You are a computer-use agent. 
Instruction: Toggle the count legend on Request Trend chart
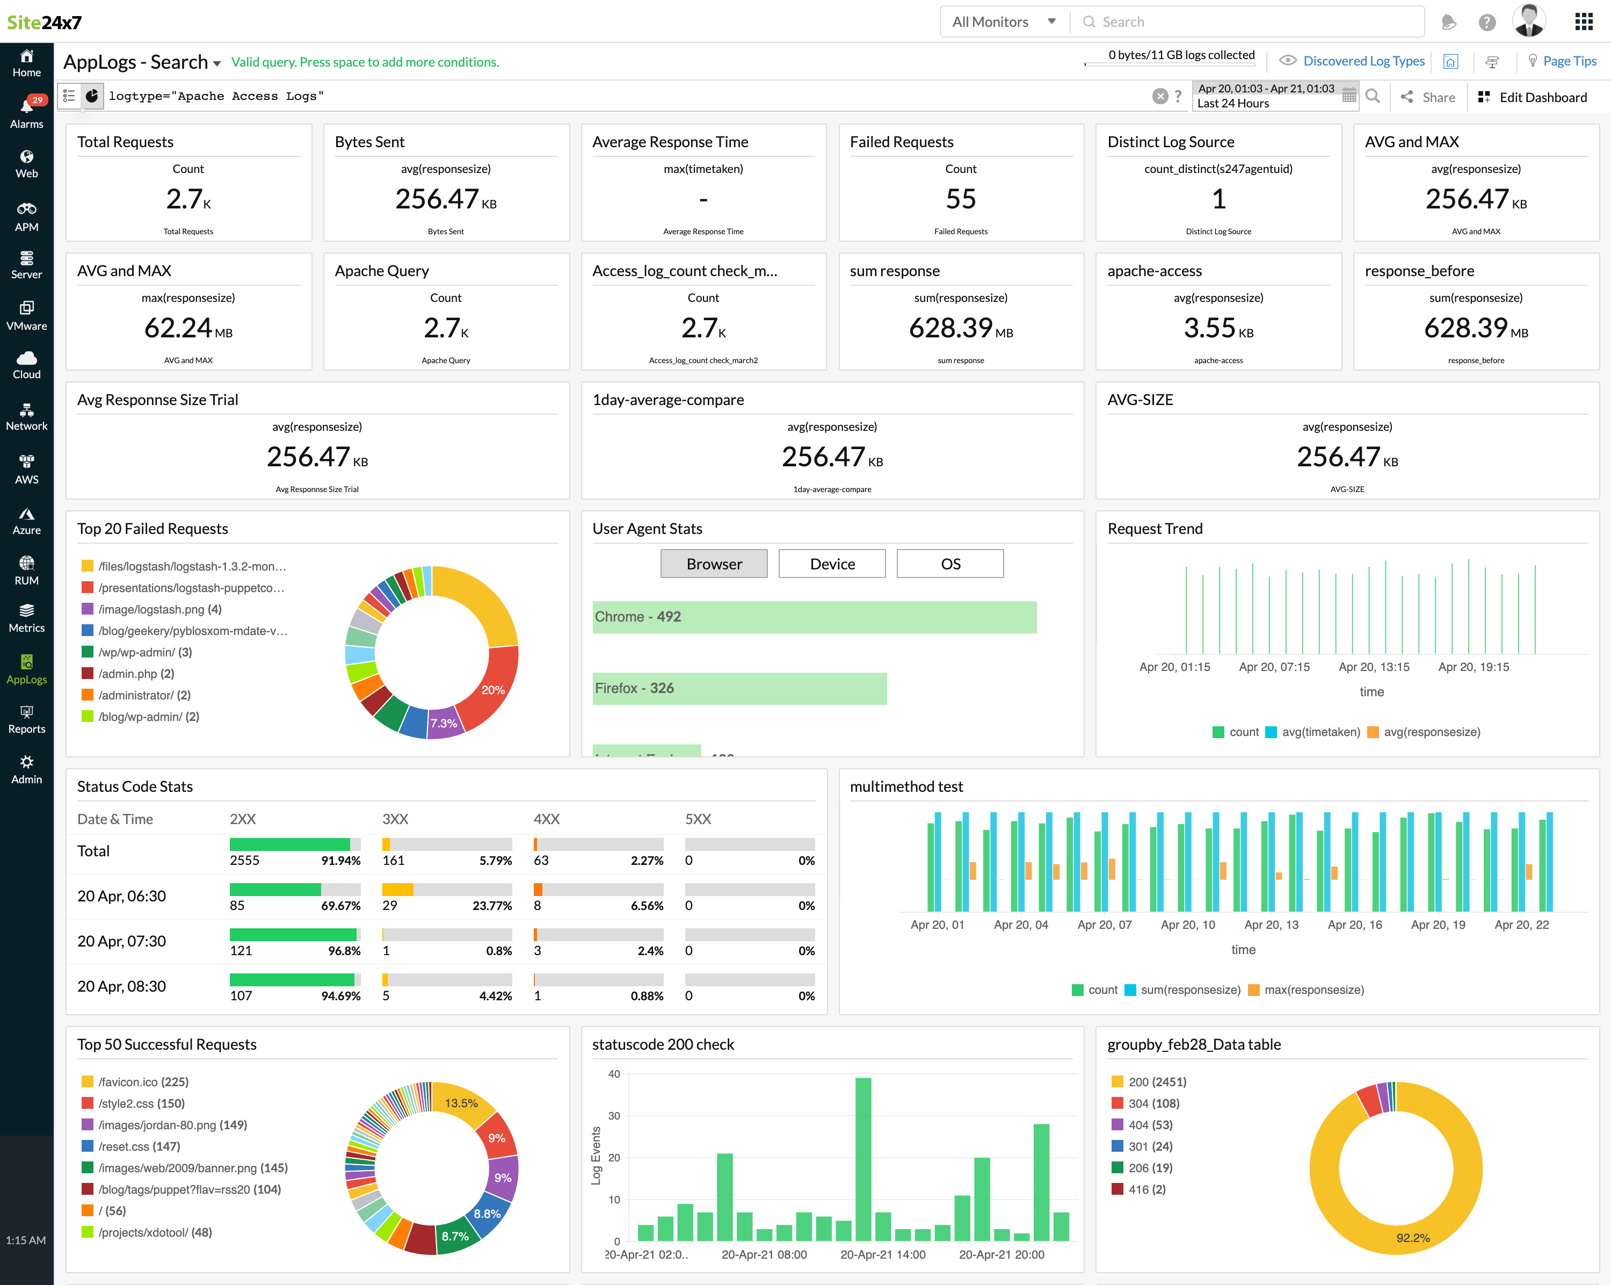click(1237, 732)
